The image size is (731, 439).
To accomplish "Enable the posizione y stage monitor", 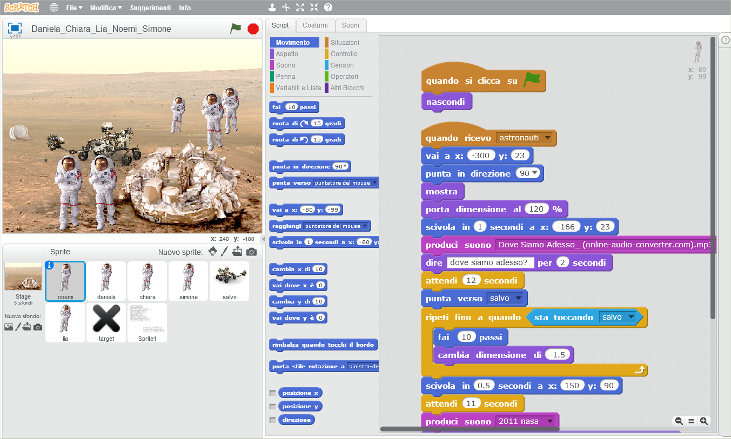I will (x=273, y=406).
